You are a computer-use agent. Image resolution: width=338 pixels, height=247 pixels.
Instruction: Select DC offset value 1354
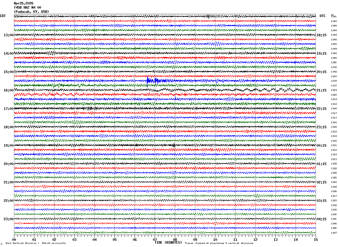[334, 58]
